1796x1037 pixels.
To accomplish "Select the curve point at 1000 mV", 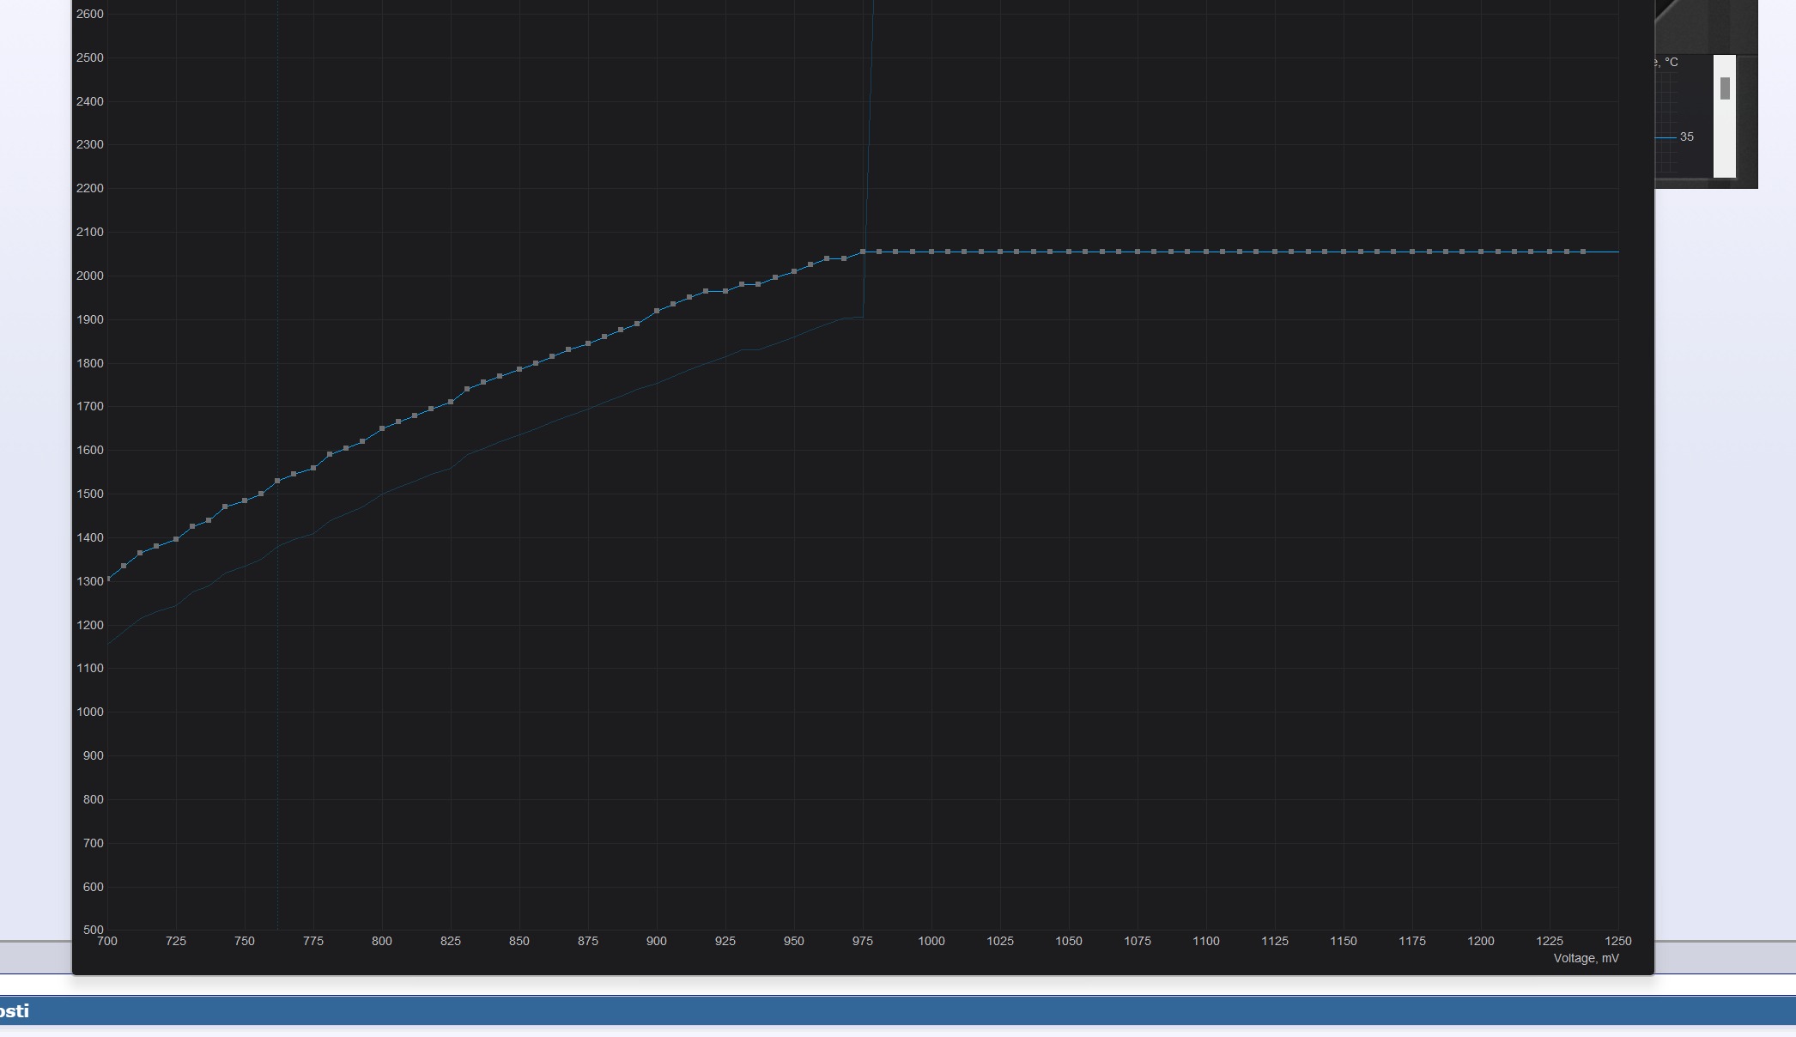I will 931,252.
